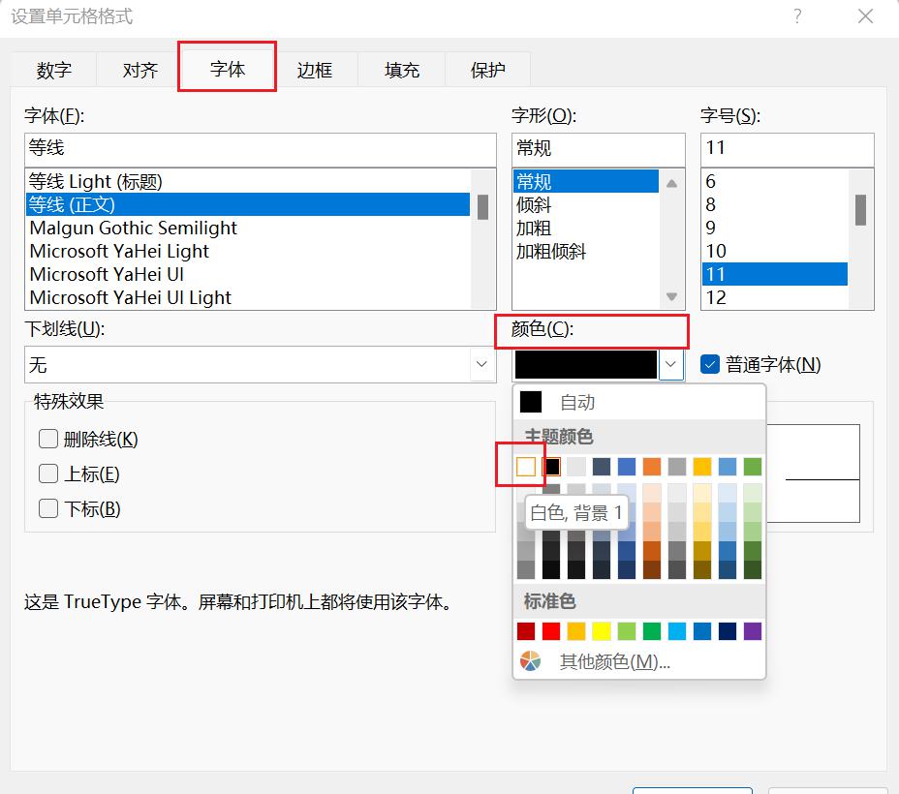The image size is (899, 794).
Task: Choose 等线 Light (标题) font
Action: [x=248, y=181]
